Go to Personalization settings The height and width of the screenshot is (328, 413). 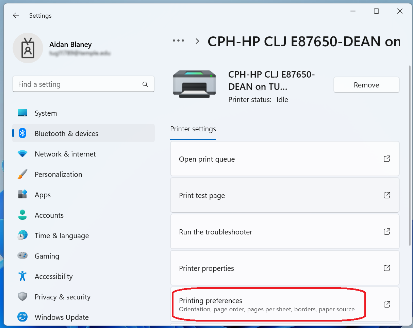[x=83, y=174]
